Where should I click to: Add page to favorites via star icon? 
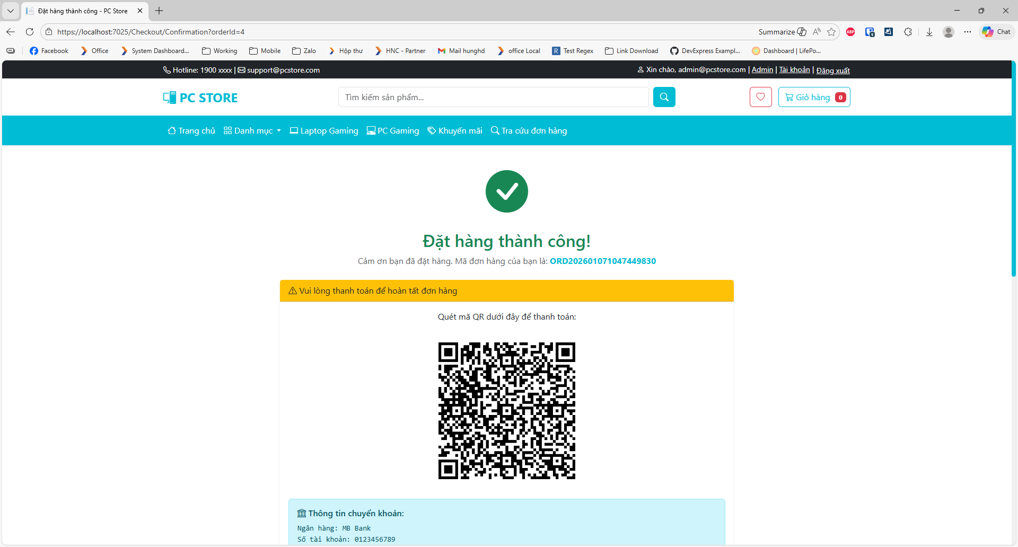832,32
